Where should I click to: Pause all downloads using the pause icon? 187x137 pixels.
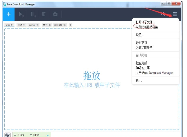point(33,14)
